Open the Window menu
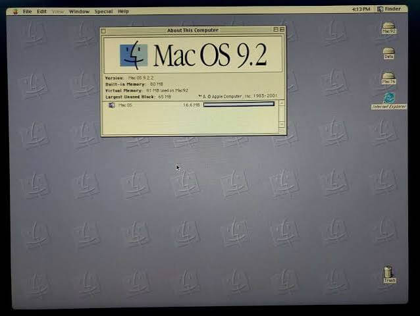Screen dimensions: 420x316 click(x=79, y=11)
